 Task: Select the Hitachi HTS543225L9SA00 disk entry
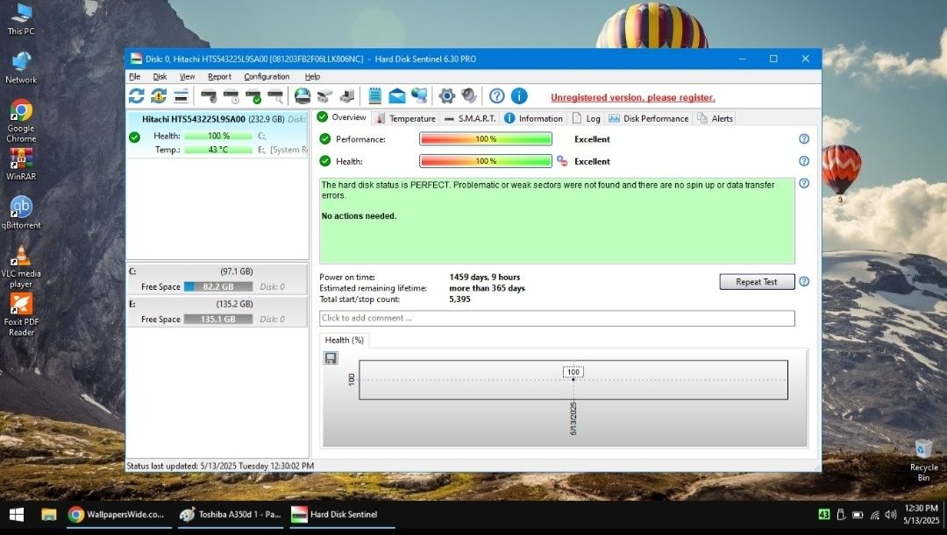pos(217,135)
